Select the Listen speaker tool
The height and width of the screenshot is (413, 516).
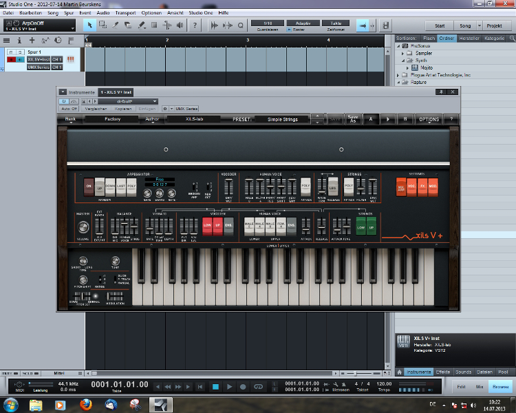click(x=180, y=25)
